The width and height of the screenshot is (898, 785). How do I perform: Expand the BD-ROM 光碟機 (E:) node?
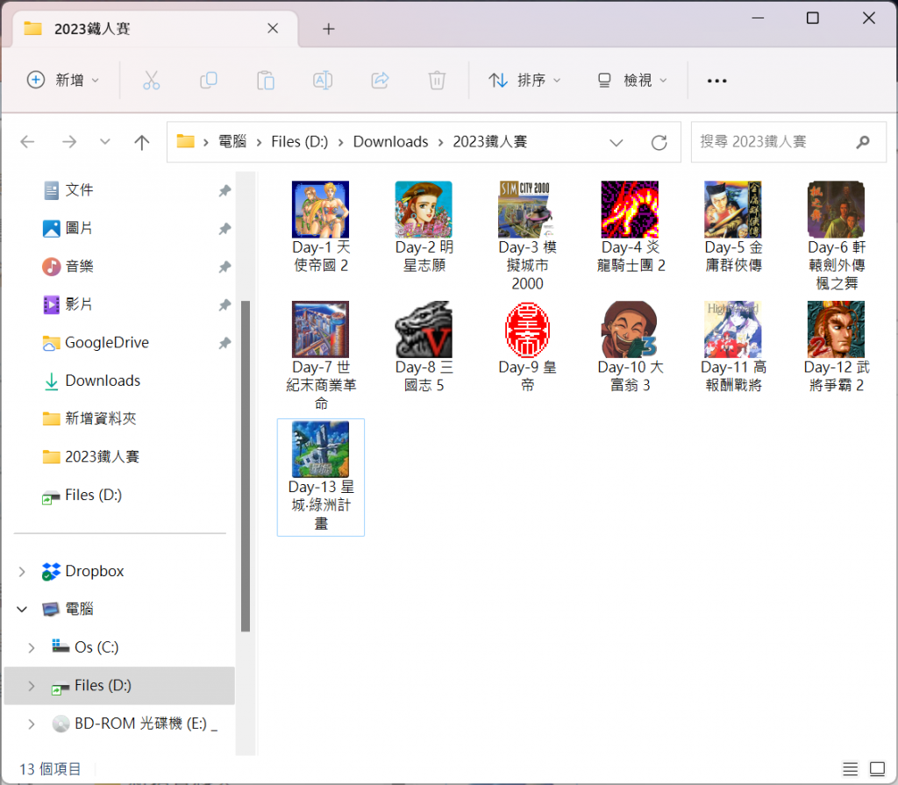coord(32,724)
